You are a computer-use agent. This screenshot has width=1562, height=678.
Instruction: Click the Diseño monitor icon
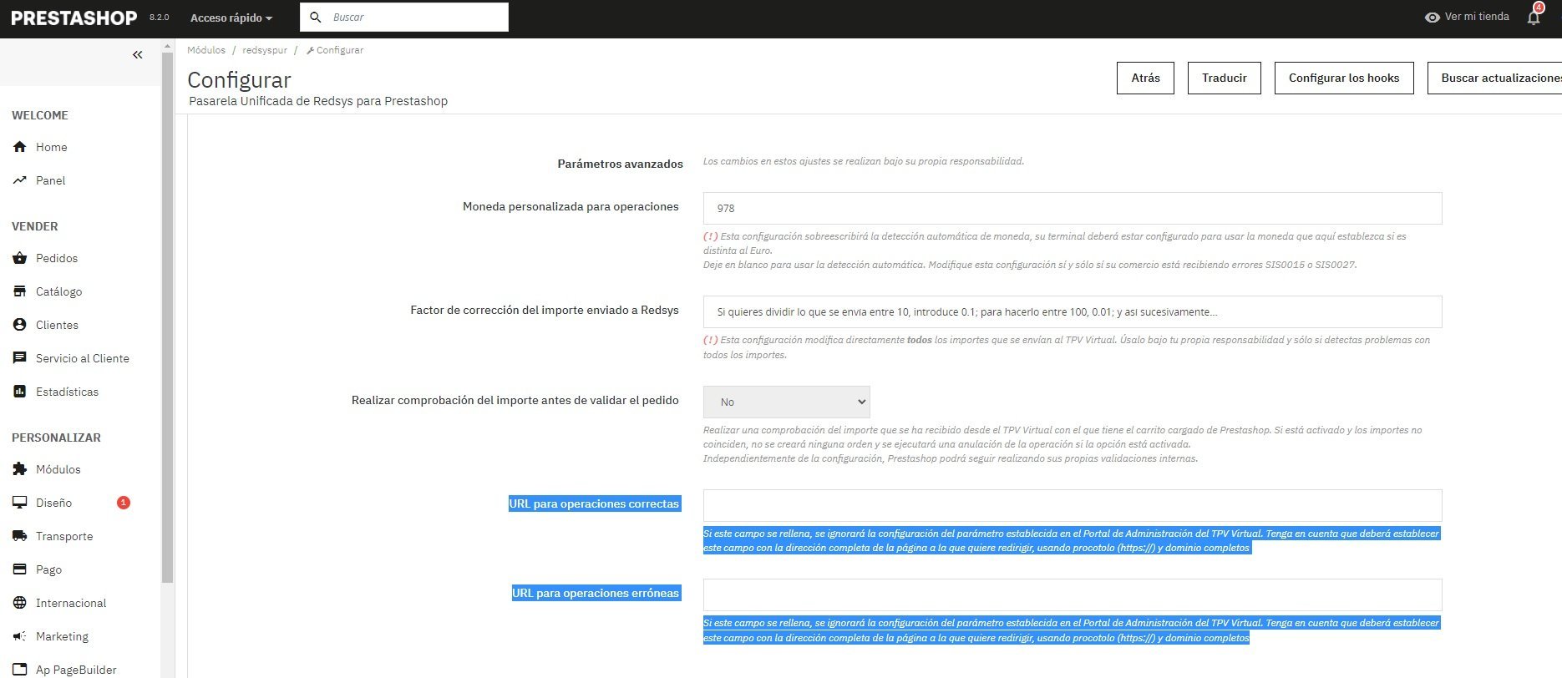coord(20,503)
